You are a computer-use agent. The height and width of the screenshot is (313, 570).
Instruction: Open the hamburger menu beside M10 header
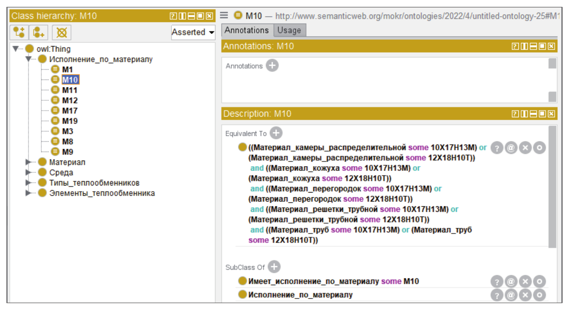coord(224,15)
